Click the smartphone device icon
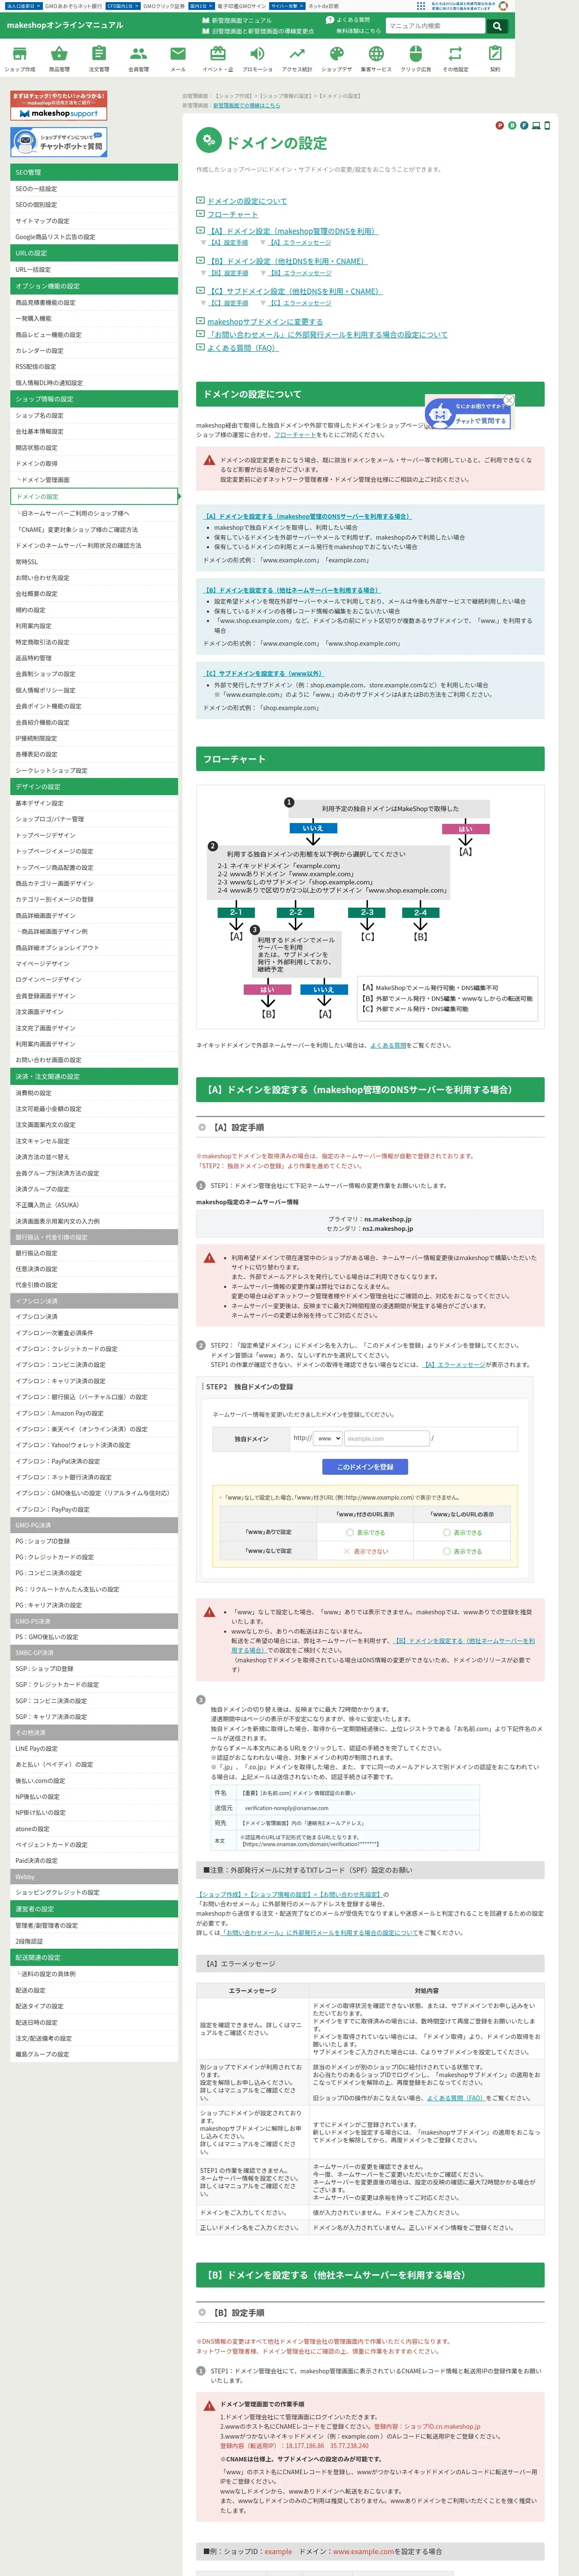 click(546, 126)
